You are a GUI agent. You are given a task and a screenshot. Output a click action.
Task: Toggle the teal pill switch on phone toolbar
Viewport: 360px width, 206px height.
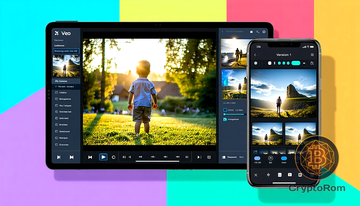point(296,63)
